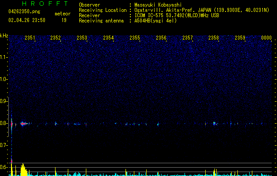Click the Observer label
The width and height of the screenshot is (277, 176).
89,5
